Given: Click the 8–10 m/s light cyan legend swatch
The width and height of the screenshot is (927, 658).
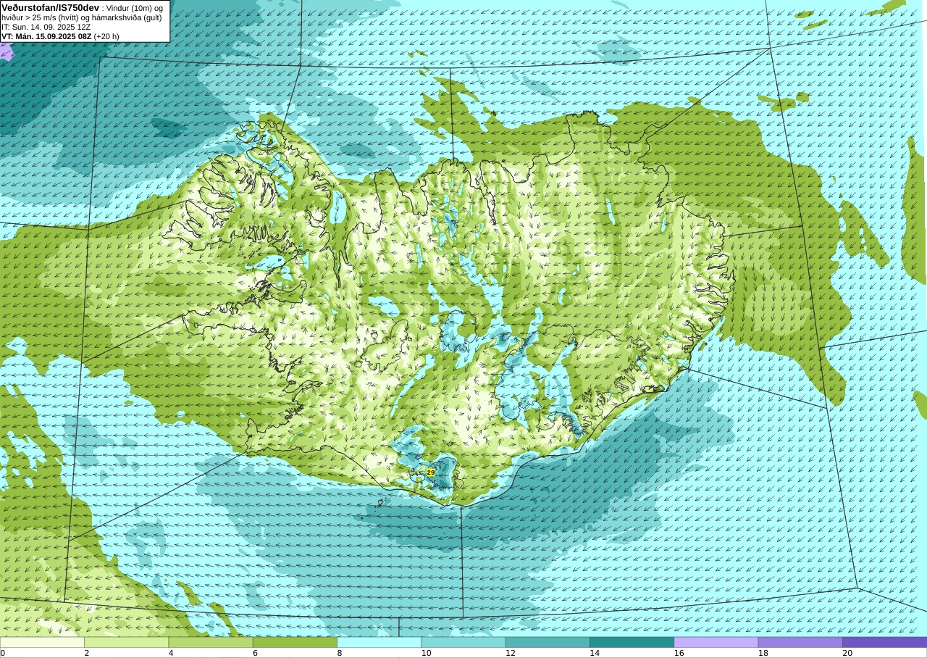Looking at the screenshot, I should (379, 642).
